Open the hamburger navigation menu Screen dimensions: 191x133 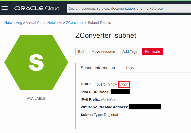click(x=5, y=8)
